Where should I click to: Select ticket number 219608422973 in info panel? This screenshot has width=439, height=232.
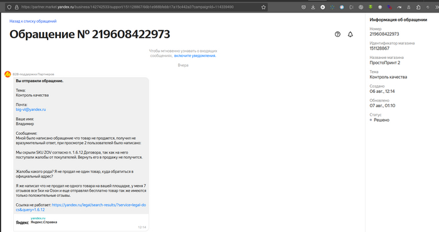click(x=384, y=34)
